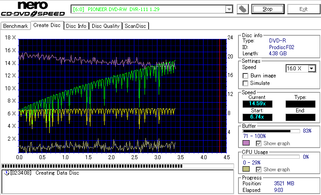
Task: Click the CPU Usage bar at 0%
Action: 271,157
